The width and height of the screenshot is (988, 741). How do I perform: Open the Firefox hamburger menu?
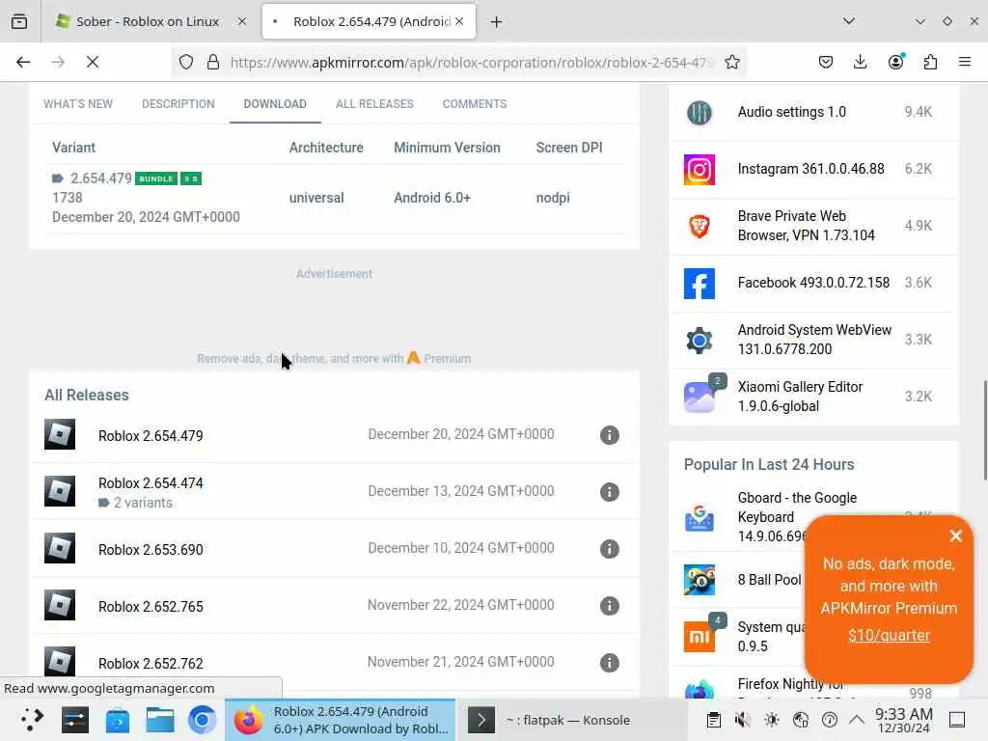(965, 62)
